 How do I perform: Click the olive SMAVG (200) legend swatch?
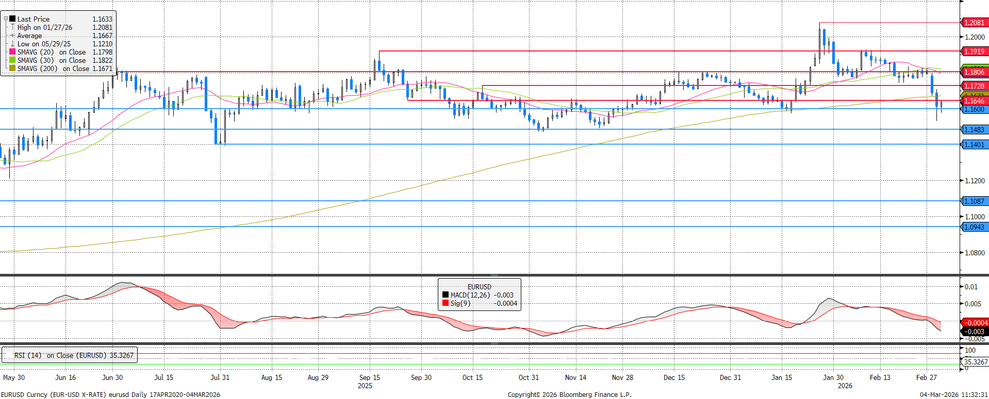12,68
